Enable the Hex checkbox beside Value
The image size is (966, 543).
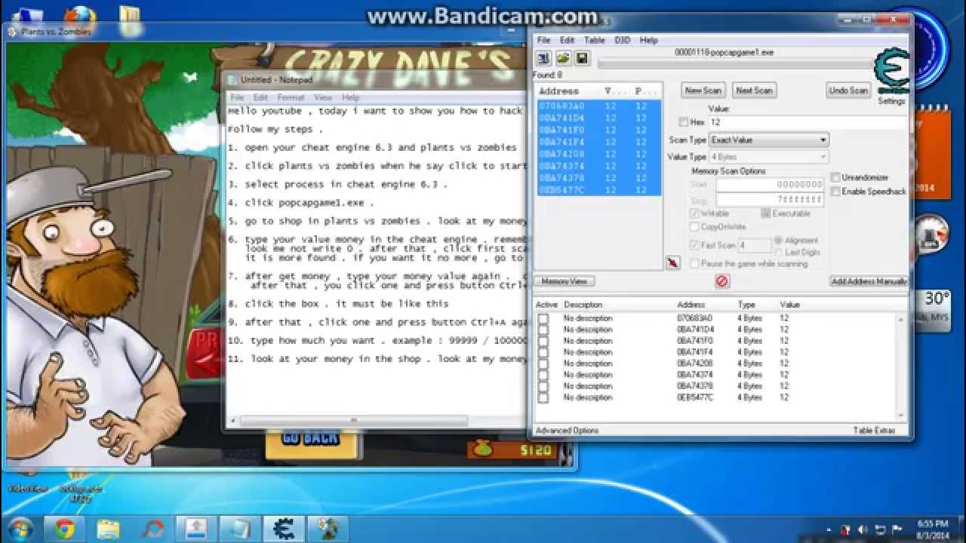point(684,122)
